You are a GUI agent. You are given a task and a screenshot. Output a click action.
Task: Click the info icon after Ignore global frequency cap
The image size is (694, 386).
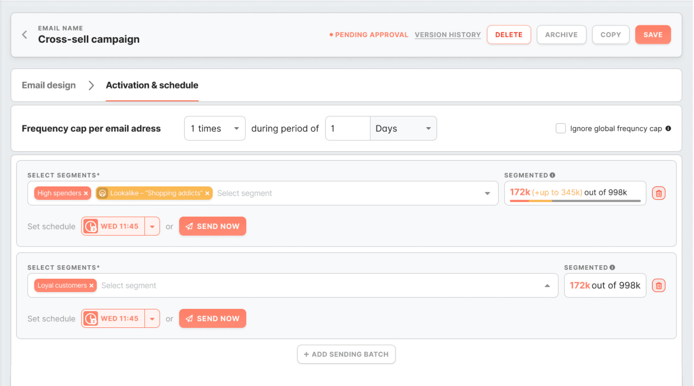pyautogui.click(x=669, y=129)
